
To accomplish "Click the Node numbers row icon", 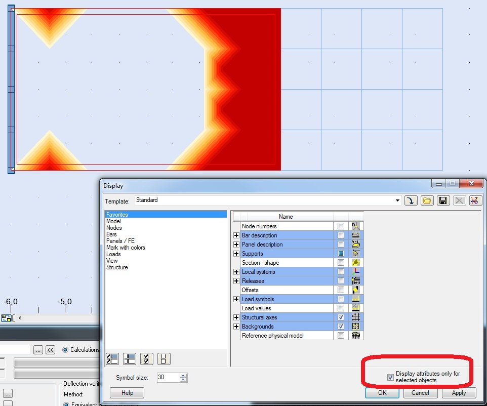I will point(355,226).
